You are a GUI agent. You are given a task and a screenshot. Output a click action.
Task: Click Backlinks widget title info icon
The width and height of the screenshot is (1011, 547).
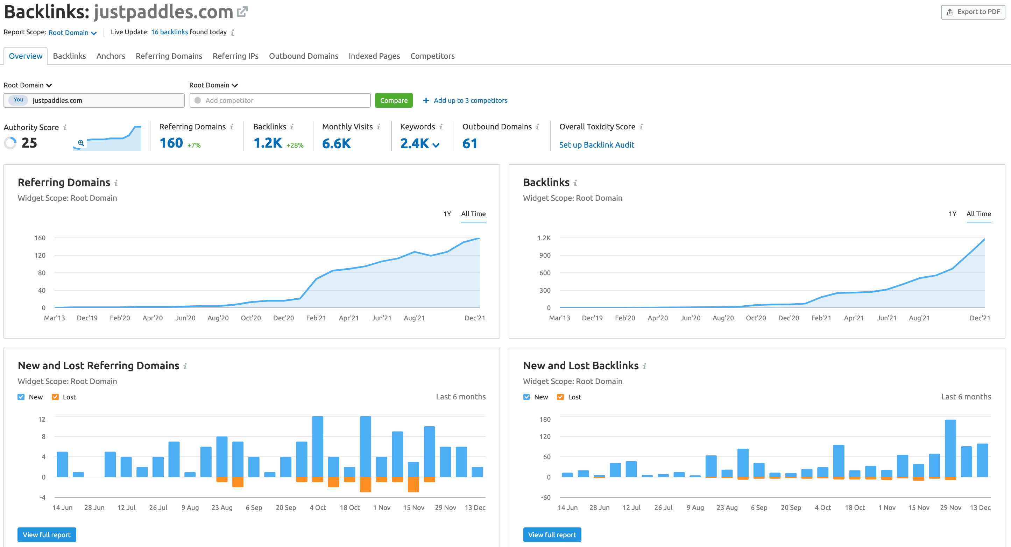click(575, 183)
